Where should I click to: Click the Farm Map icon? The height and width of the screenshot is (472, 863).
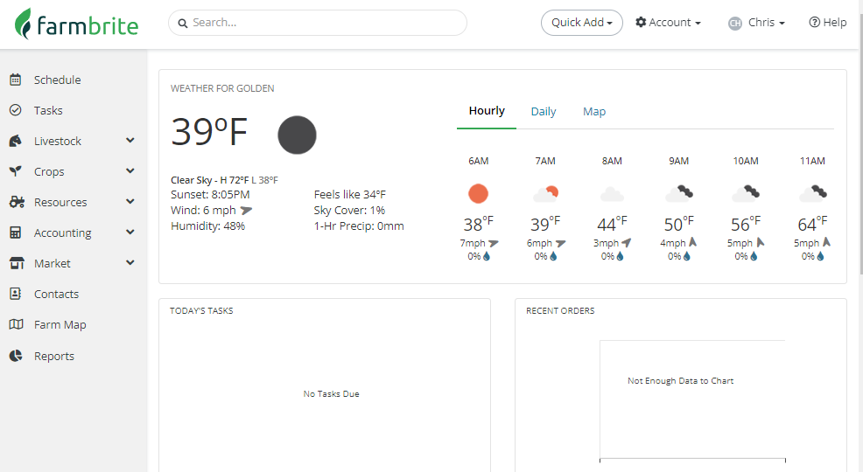pyautogui.click(x=16, y=324)
